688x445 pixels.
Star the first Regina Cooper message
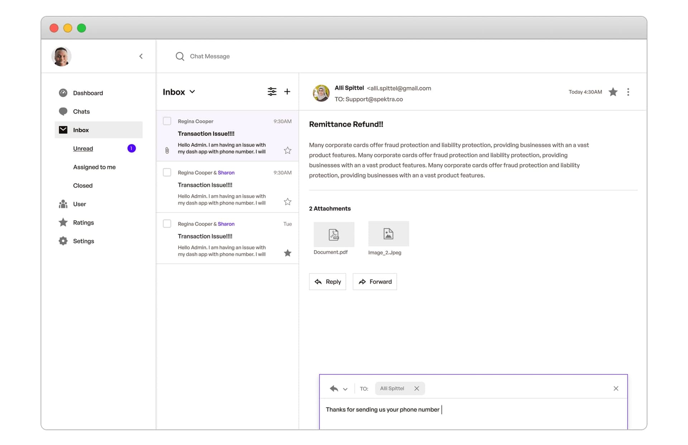click(x=287, y=150)
